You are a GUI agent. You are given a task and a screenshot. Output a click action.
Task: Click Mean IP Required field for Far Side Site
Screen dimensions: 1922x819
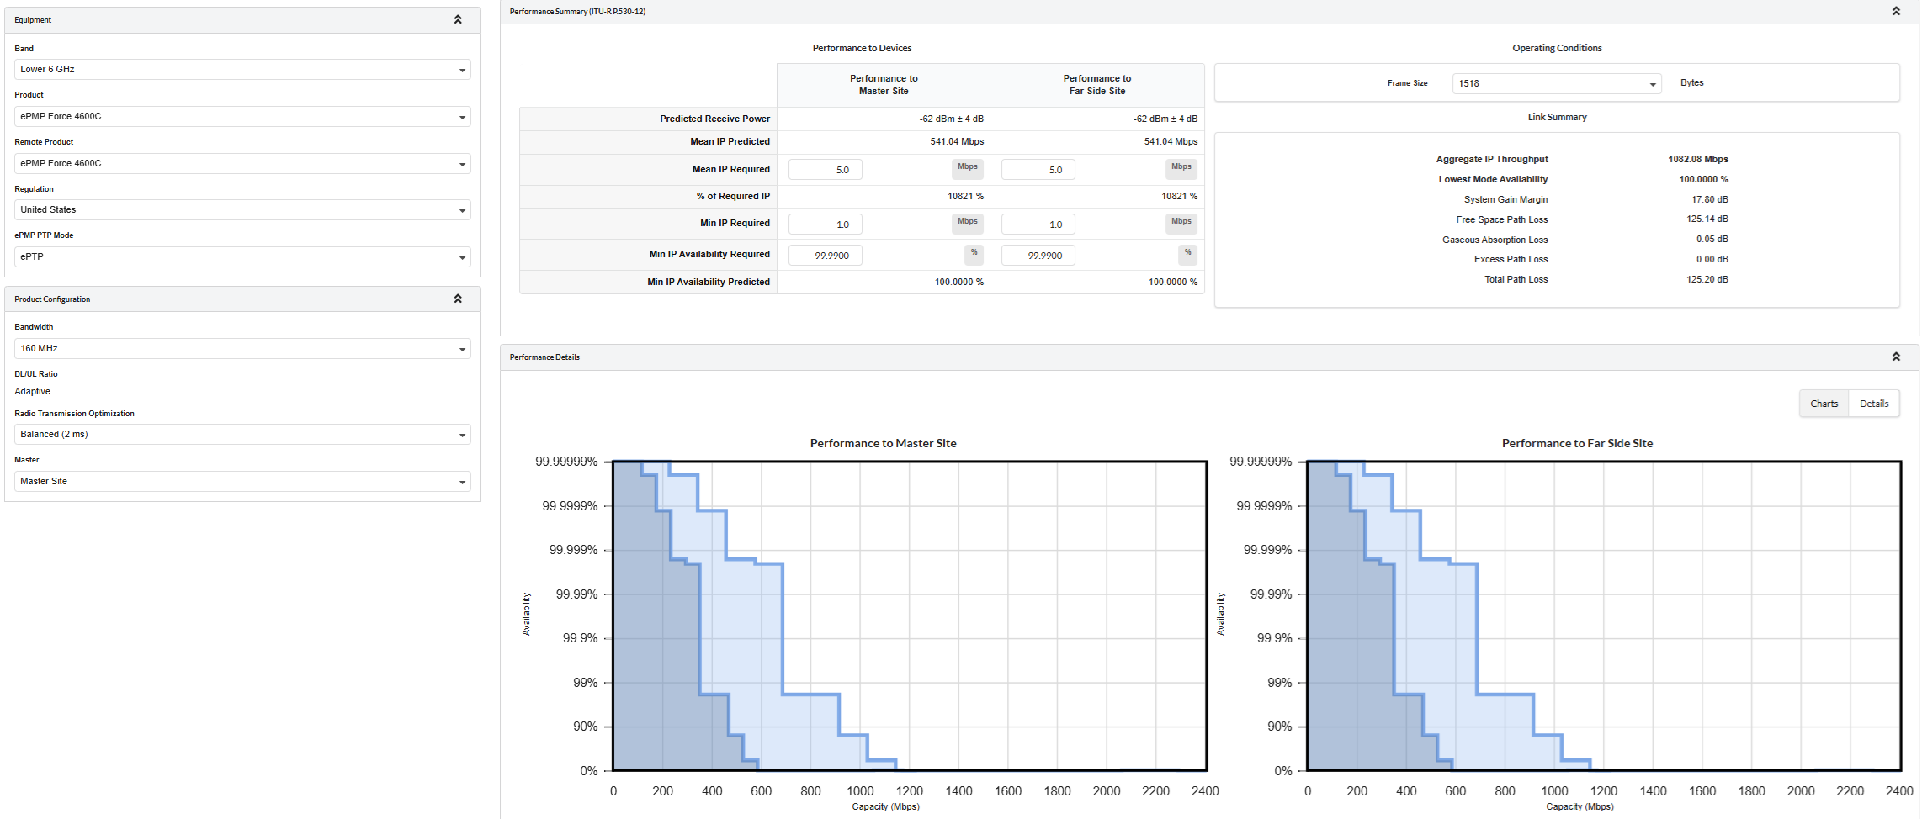tap(1038, 170)
